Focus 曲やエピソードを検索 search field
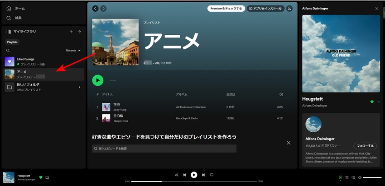Screen dimensions: 385x186 pos(164,149)
